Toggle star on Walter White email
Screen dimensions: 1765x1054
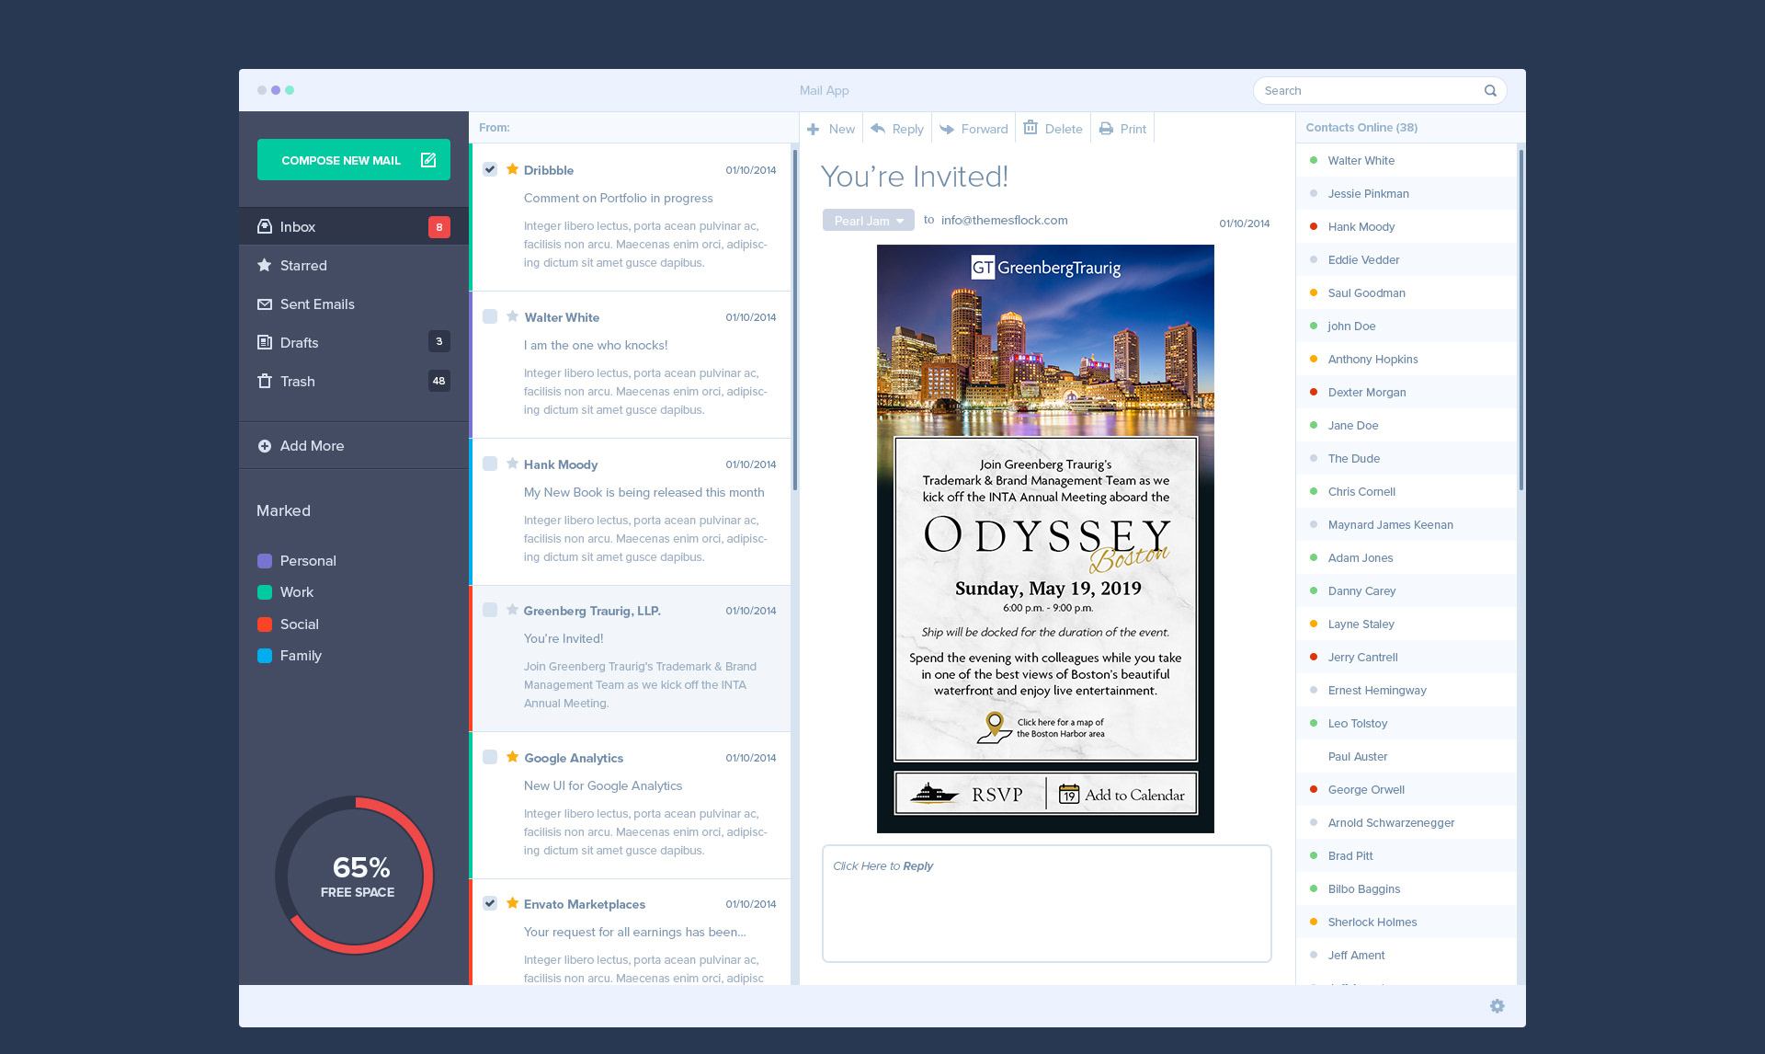pyautogui.click(x=512, y=316)
